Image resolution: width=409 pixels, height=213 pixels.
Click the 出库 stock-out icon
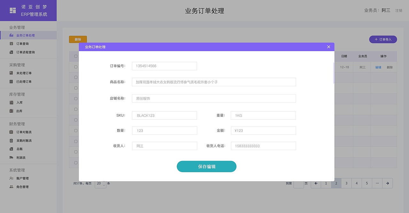pyautogui.click(x=11, y=111)
